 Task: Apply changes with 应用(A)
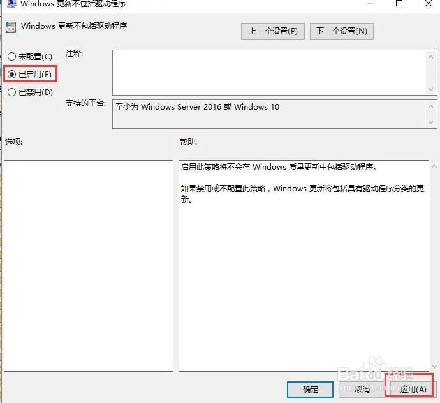(413, 389)
